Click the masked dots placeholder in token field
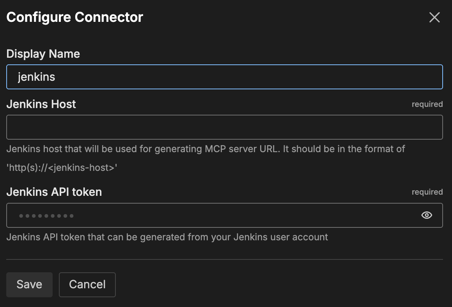 coord(46,215)
